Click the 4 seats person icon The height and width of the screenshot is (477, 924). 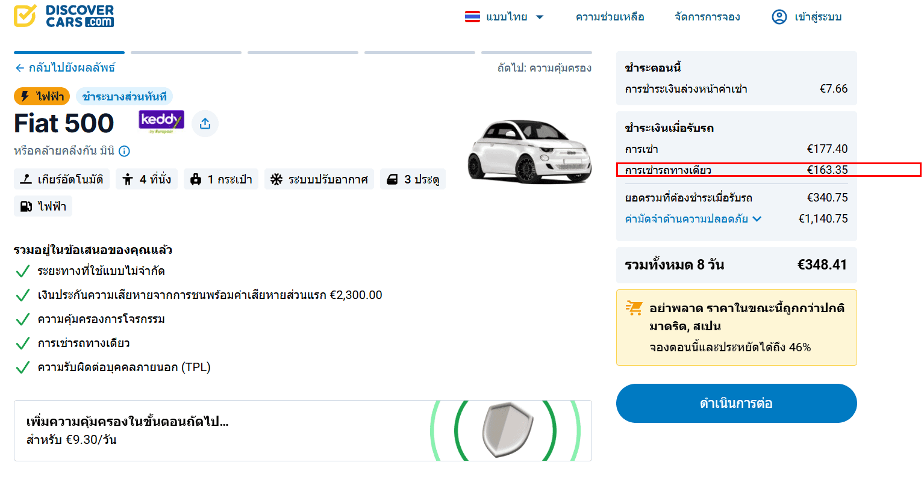128,179
